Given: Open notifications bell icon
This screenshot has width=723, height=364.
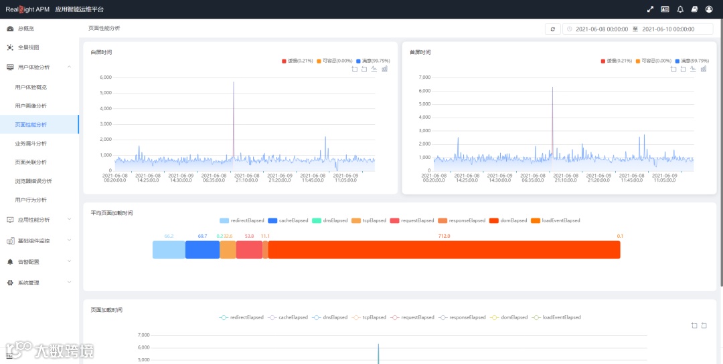Looking at the screenshot, I should [680, 9].
